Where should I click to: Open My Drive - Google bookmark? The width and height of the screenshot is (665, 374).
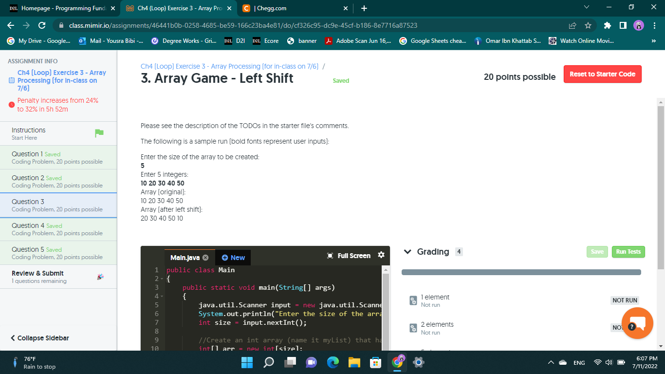coord(39,41)
